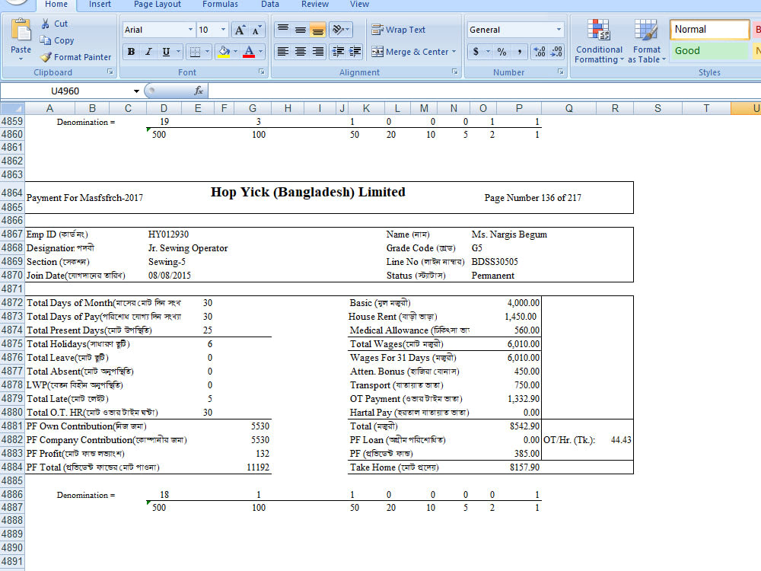
Task: Click the Insert Function fx icon
Action: click(x=198, y=91)
